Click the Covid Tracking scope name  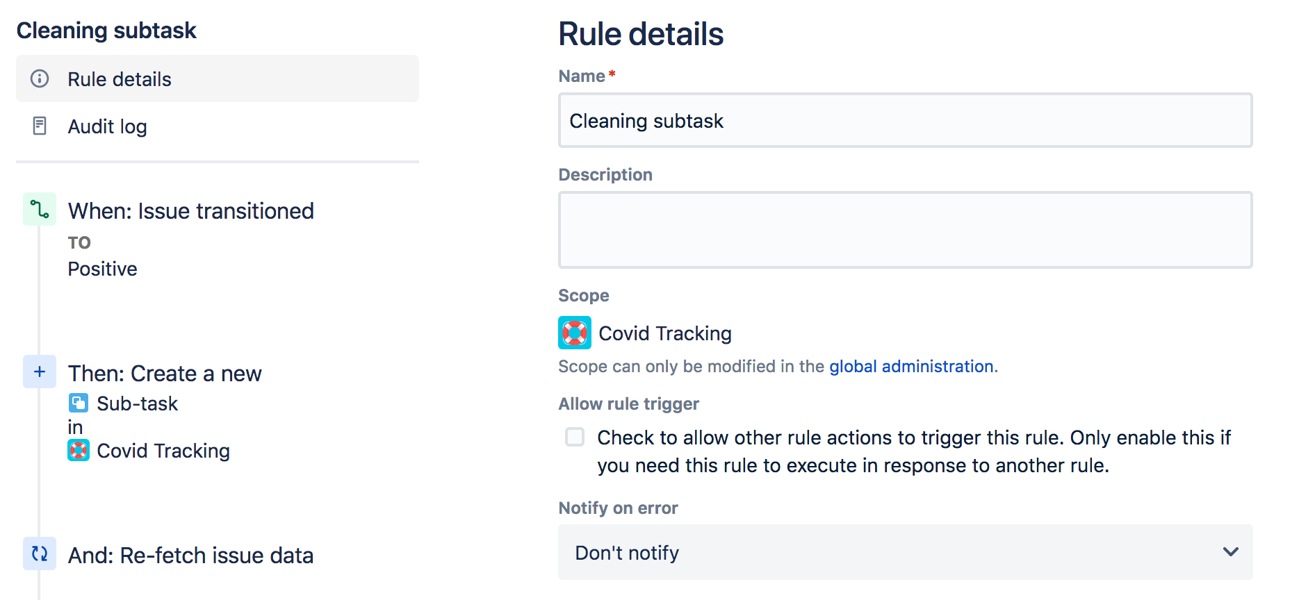point(665,333)
